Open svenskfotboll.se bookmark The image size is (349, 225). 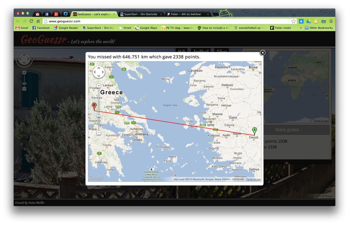tap(250, 28)
